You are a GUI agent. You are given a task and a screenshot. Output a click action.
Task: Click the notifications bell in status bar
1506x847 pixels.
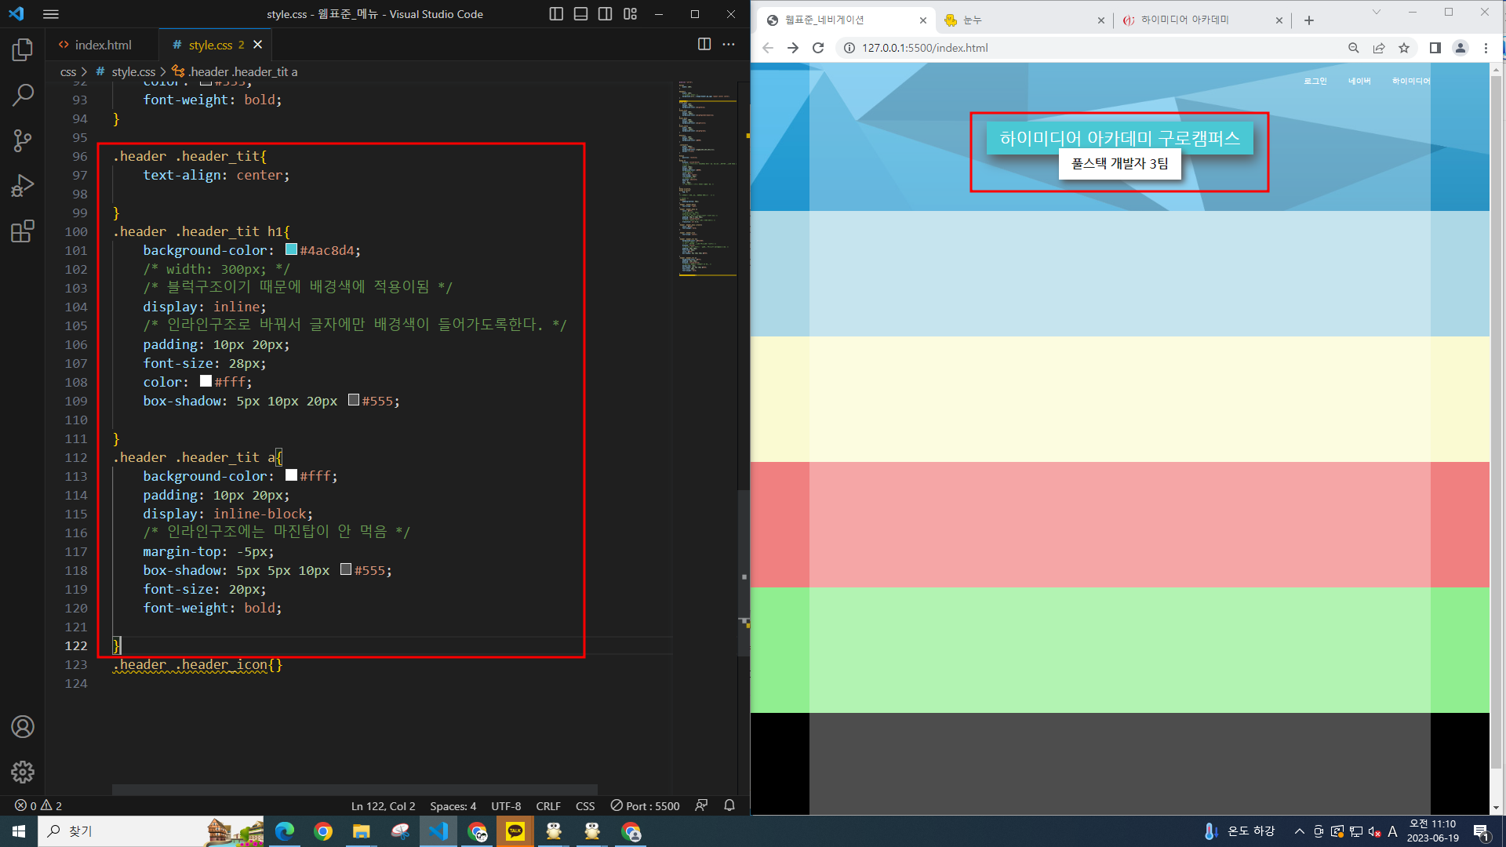tap(729, 805)
